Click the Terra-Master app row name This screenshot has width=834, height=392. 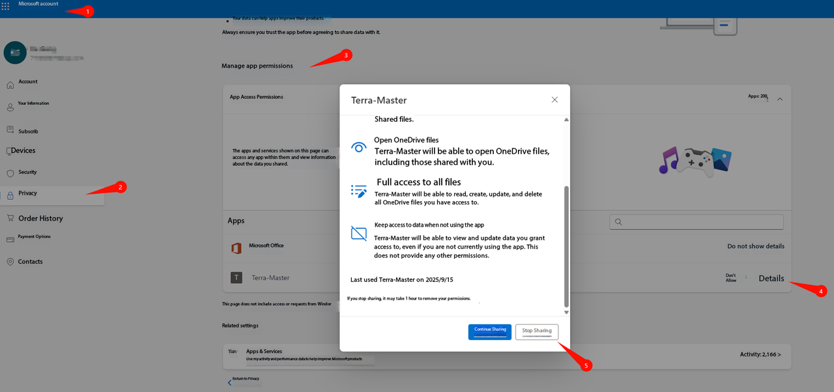(x=270, y=278)
